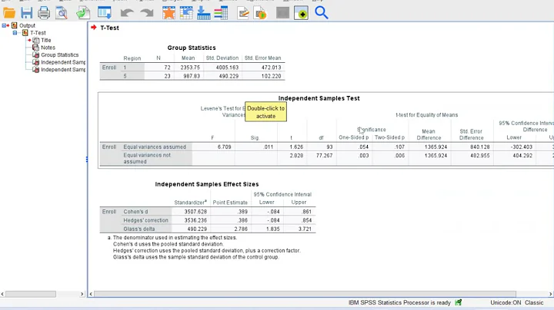Open Print Preview from the toolbar
The height and width of the screenshot is (310, 554).
point(62,13)
